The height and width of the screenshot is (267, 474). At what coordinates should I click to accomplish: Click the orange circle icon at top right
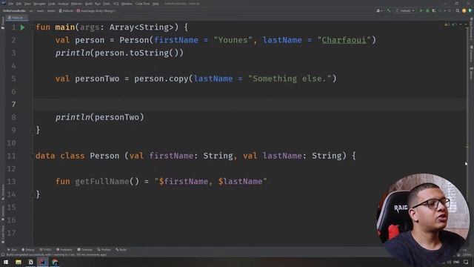(464, 10)
